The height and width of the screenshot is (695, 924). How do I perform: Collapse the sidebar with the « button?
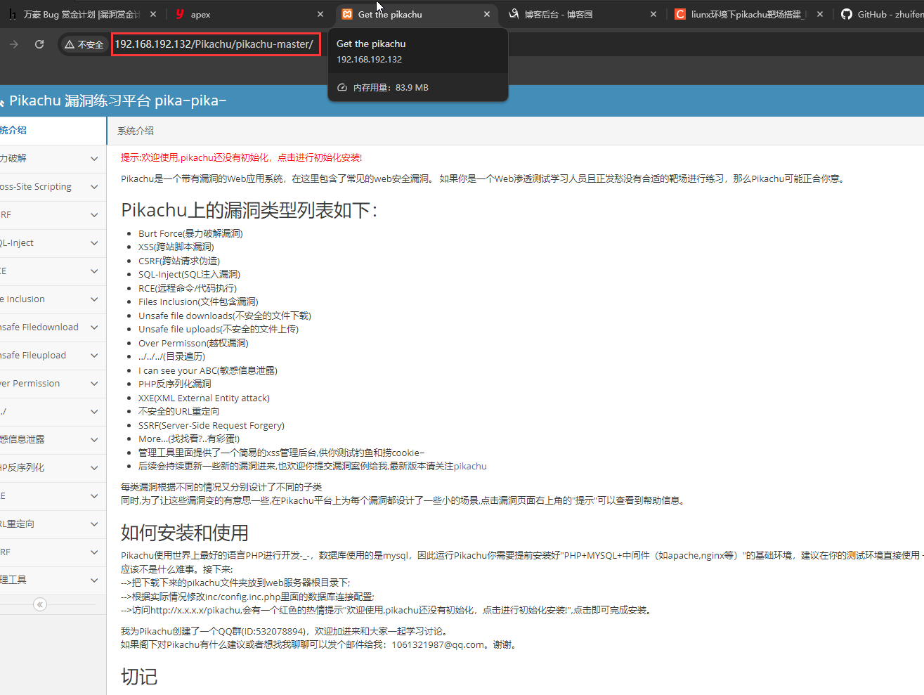coord(39,604)
